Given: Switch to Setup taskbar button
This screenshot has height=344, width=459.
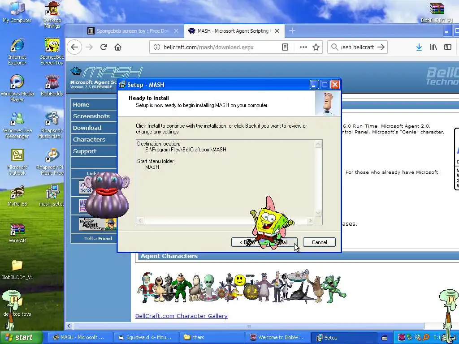Looking at the screenshot, I should pos(343,338).
